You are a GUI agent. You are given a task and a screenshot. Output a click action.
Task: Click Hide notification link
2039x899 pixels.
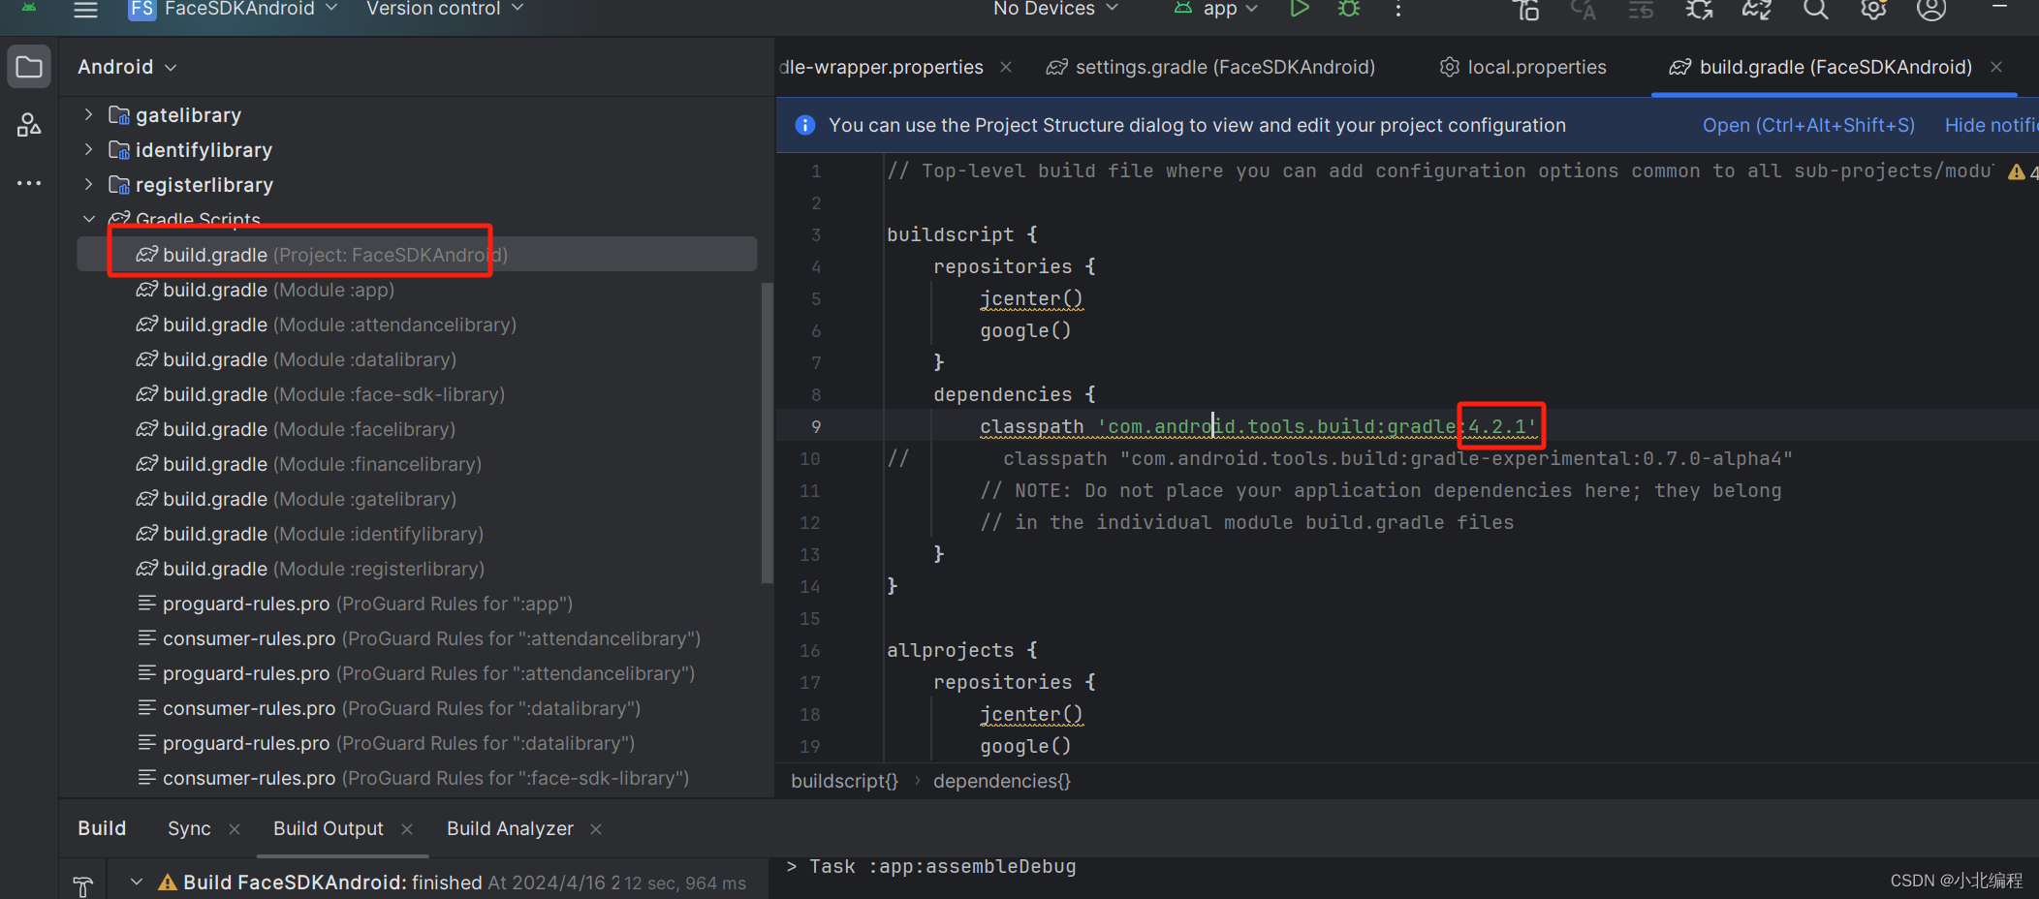click(x=1992, y=125)
